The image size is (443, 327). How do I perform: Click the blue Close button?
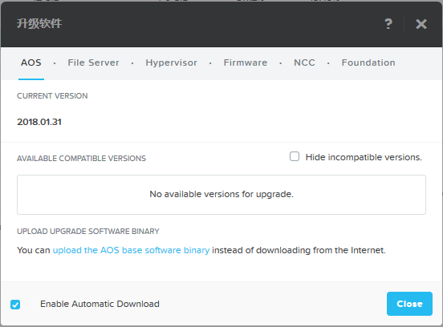(x=409, y=304)
